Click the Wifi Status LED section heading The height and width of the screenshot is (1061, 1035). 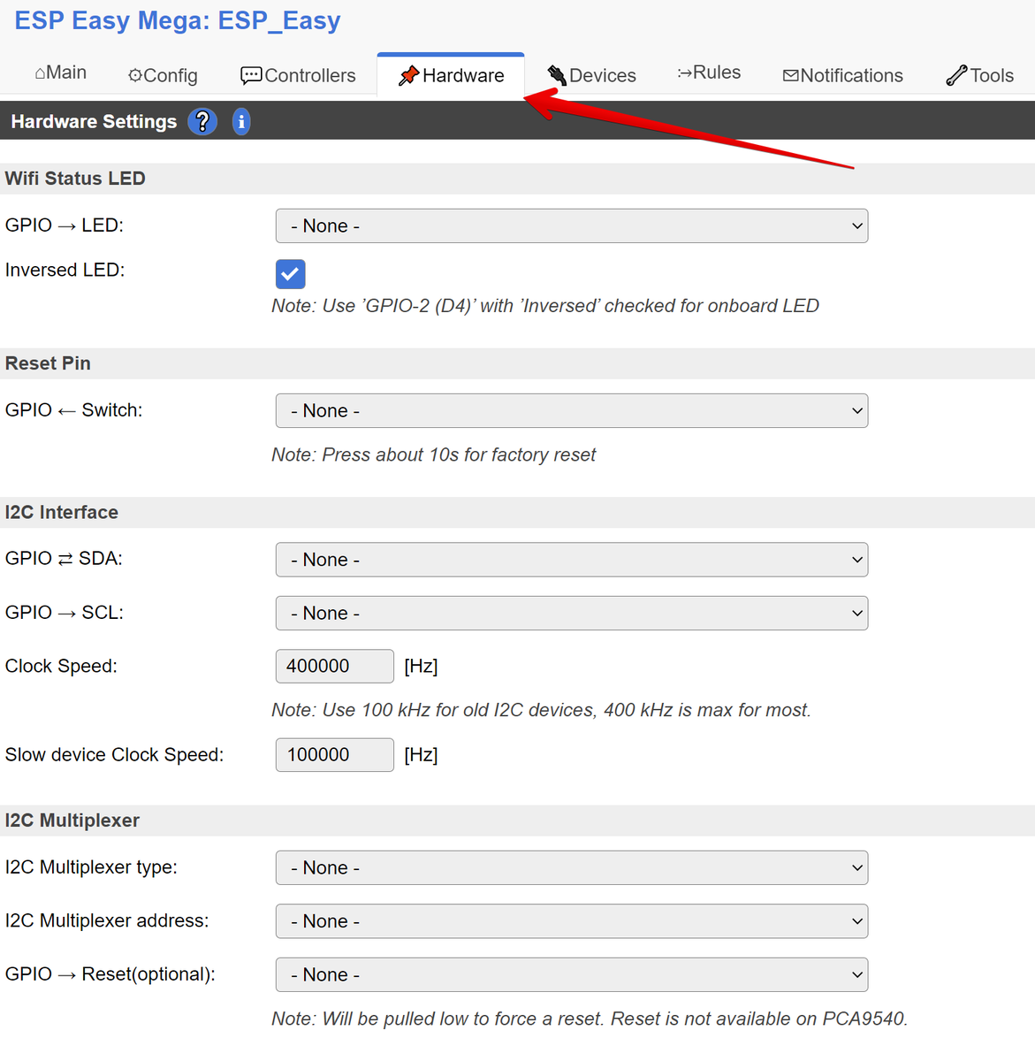75,179
